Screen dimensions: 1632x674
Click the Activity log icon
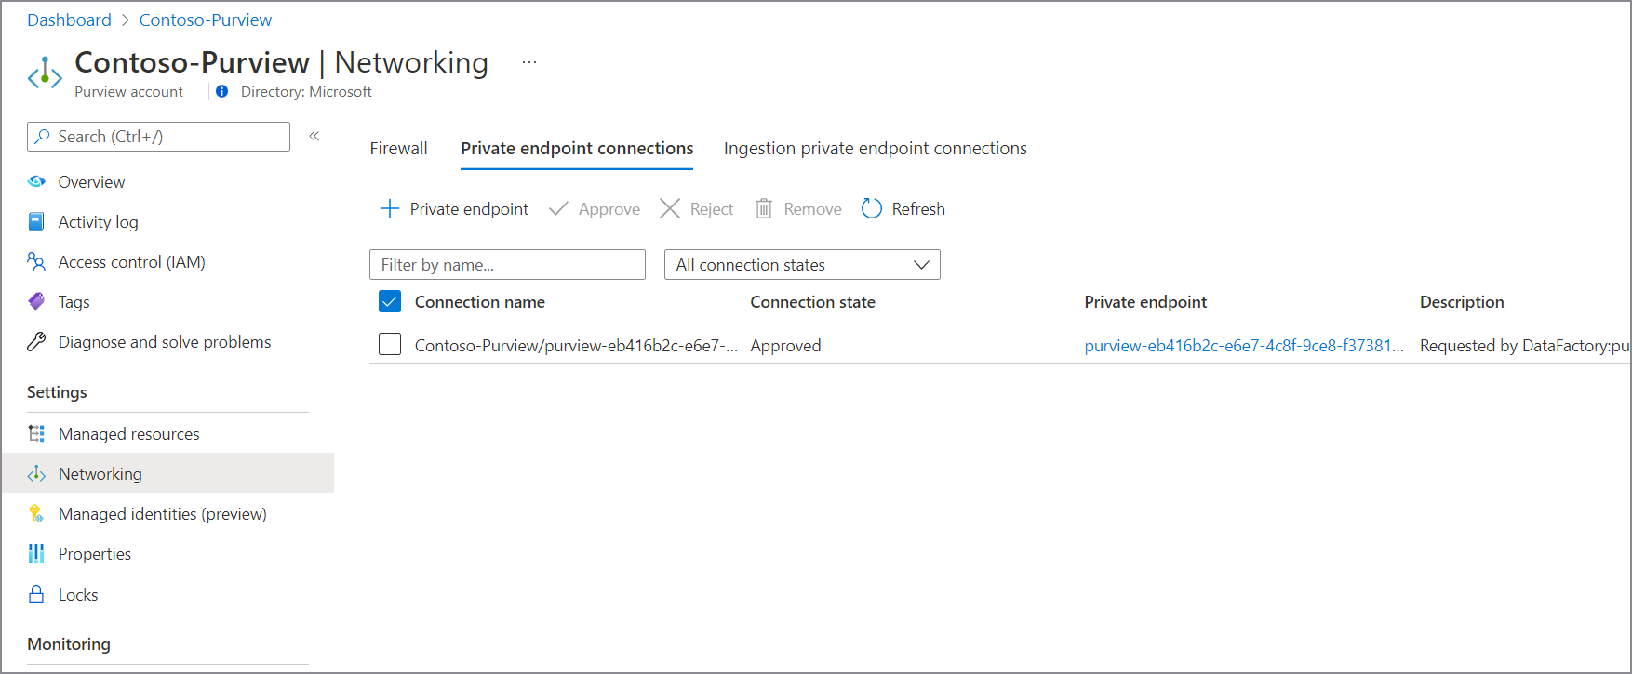(36, 221)
